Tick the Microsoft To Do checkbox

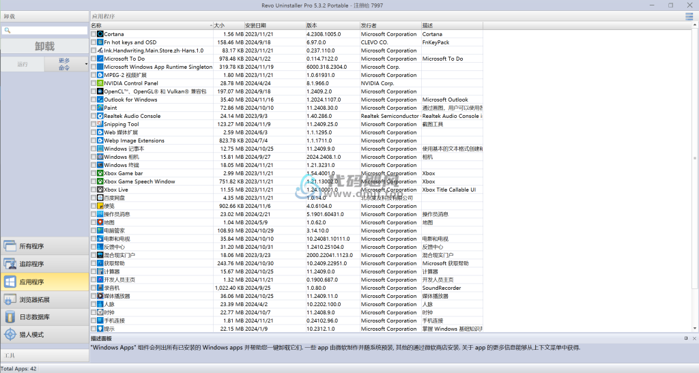coord(94,59)
